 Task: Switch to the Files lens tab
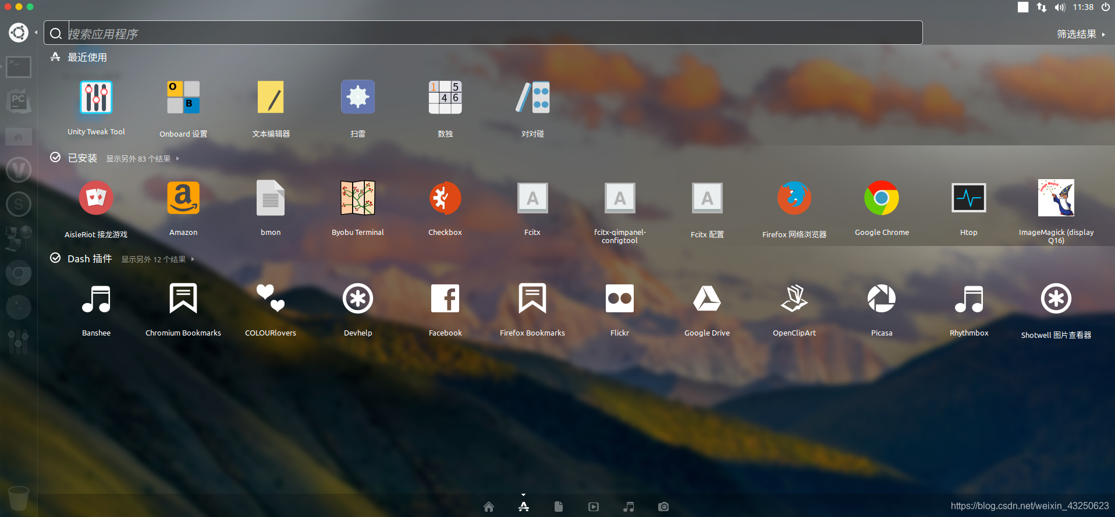[559, 507]
